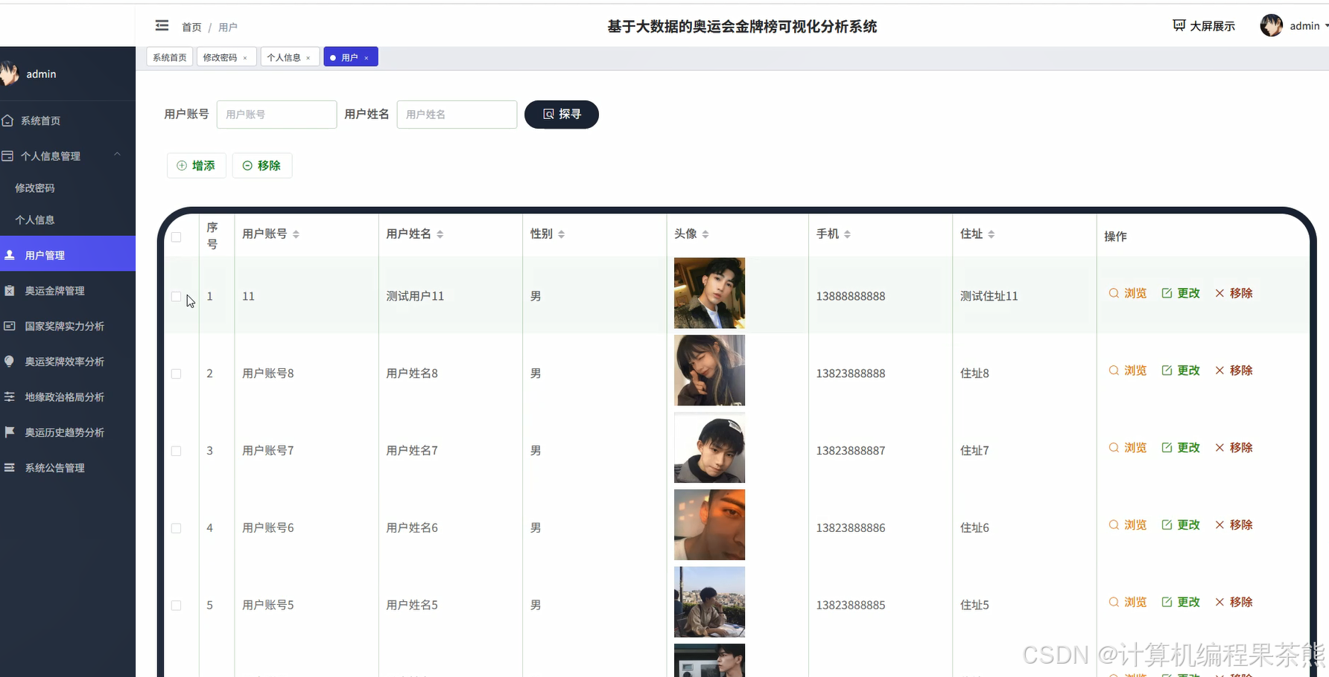The image size is (1329, 677).
Task: Go to 首页 breadcrumb link
Action: pos(191,28)
